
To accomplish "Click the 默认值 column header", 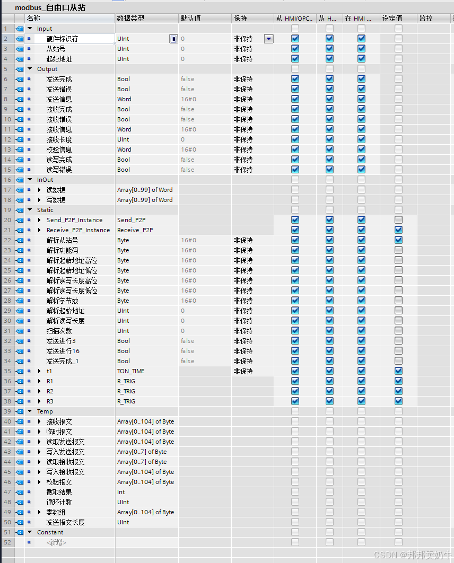I will coord(205,19).
